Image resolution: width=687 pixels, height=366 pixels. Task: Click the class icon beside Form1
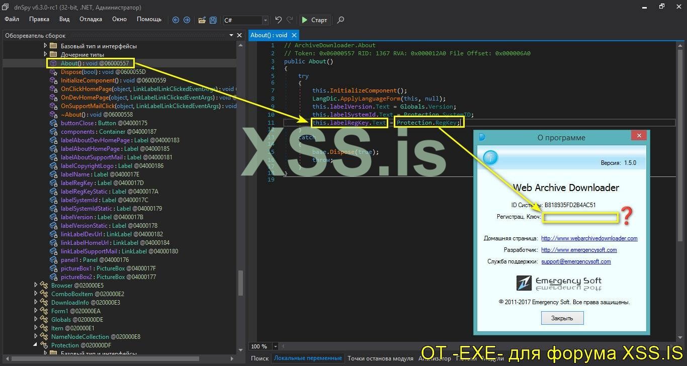coord(44,311)
